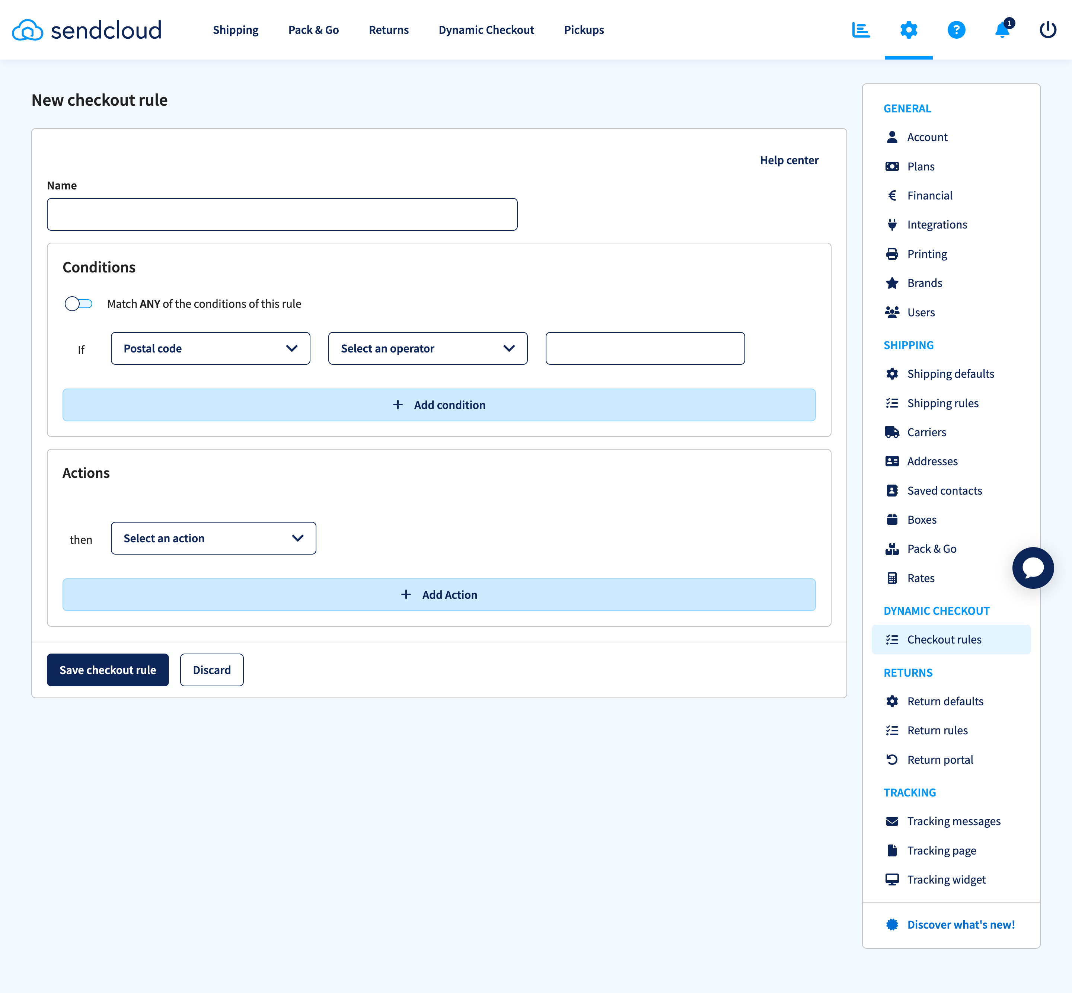Focus the rule Name input field
The width and height of the screenshot is (1072, 993).
click(282, 214)
